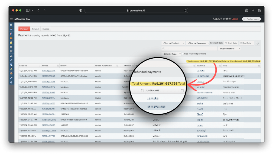273x154 pixels.
Task: Click the Start Date field
Action: [231, 43]
